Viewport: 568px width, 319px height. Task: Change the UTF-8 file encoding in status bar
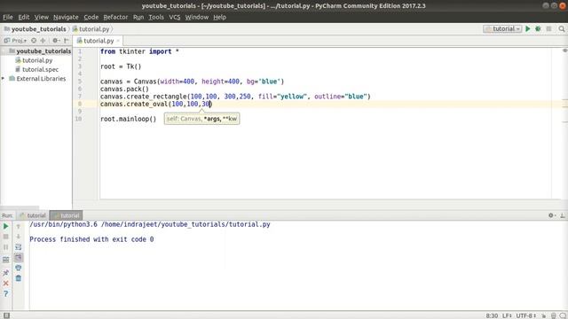pos(525,315)
